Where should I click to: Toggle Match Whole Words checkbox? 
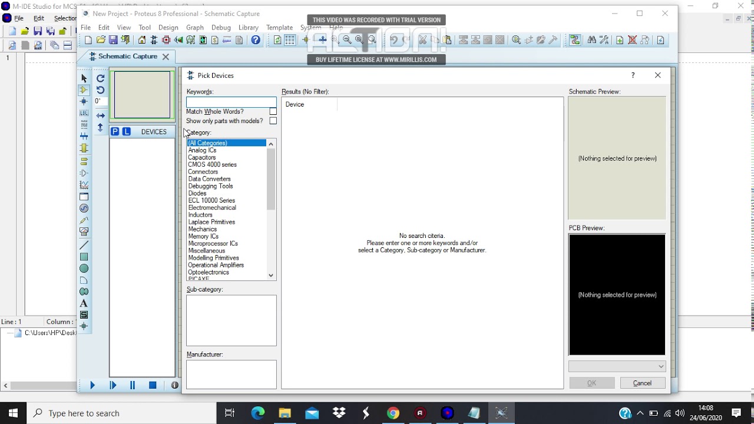[273, 111]
